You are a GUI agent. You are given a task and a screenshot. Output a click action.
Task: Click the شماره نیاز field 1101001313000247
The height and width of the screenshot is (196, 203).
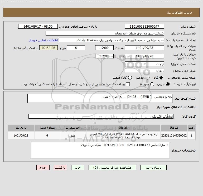point(144,27)
